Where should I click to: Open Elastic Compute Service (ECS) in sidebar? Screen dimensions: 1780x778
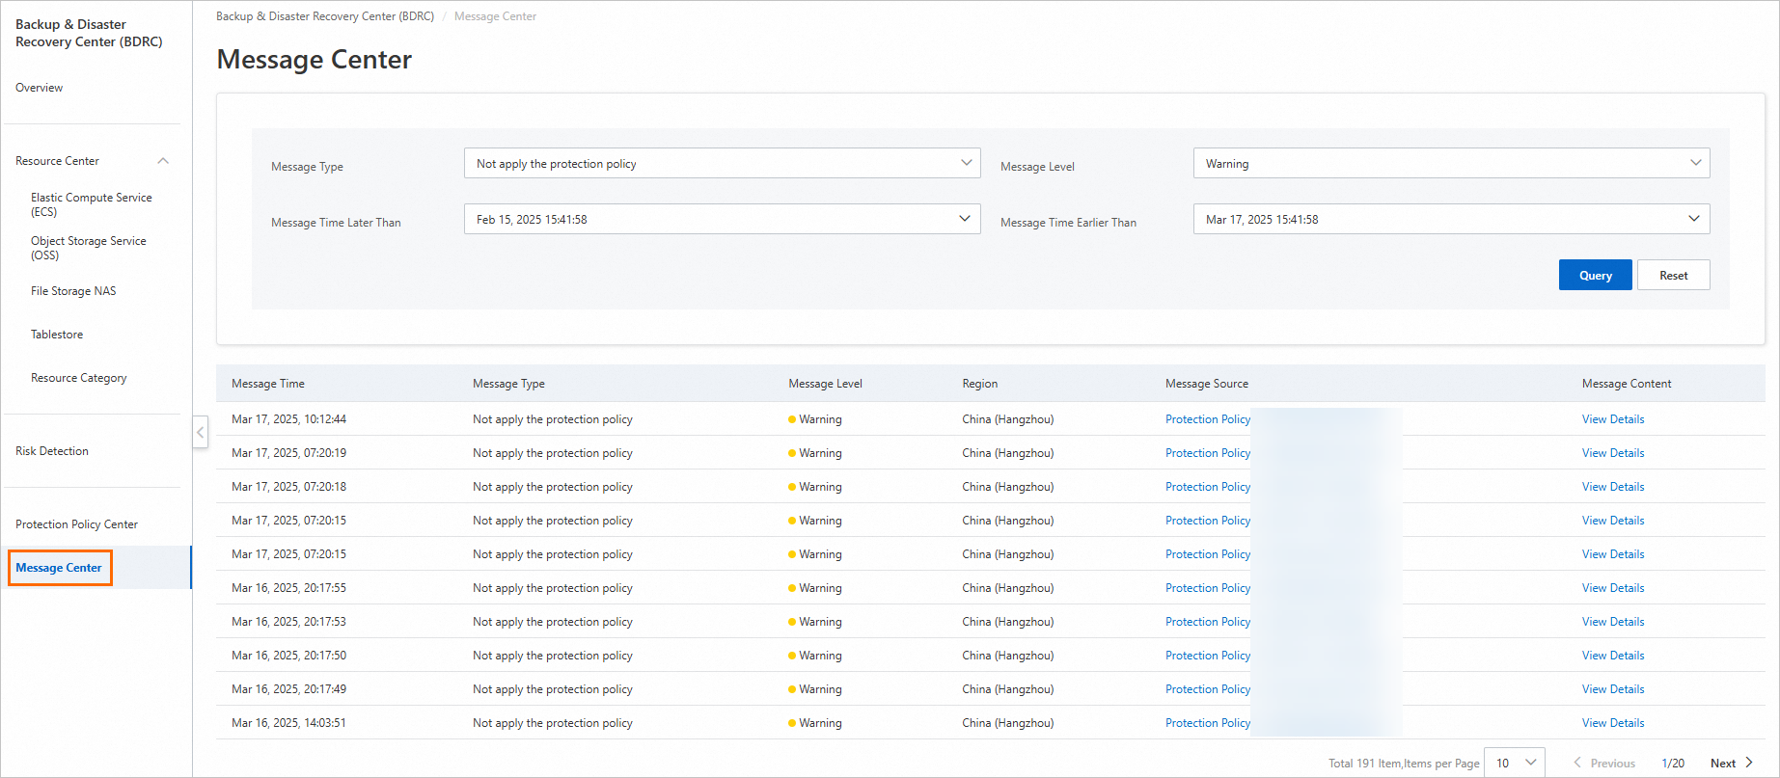(x=91, y=204)
